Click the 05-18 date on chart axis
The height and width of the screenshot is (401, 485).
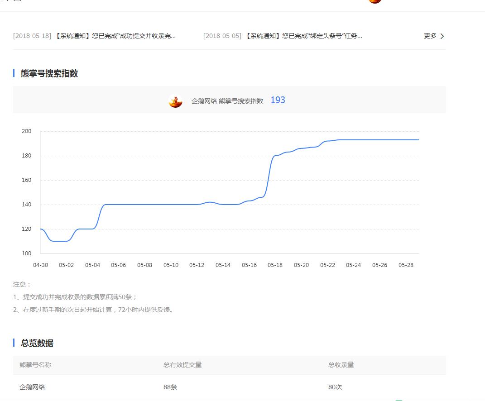[x=275, y=265]
